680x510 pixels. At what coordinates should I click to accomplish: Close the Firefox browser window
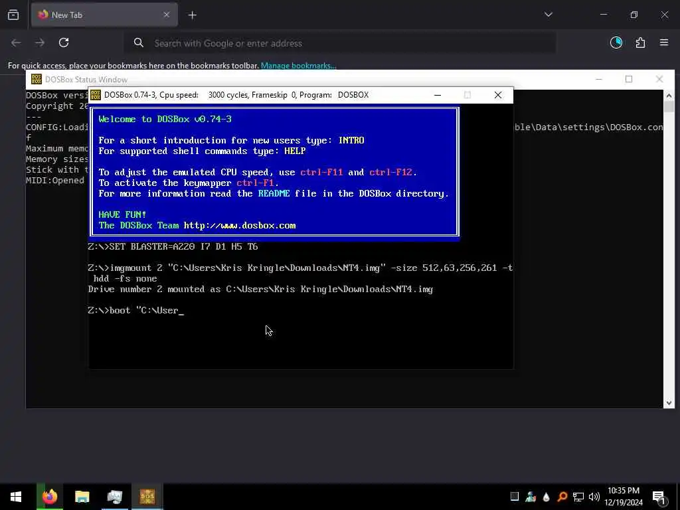coord(664,15)
